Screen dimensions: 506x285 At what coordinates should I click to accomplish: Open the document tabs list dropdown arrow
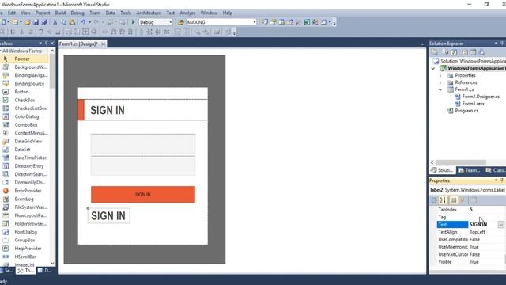(x=422, y=44)
